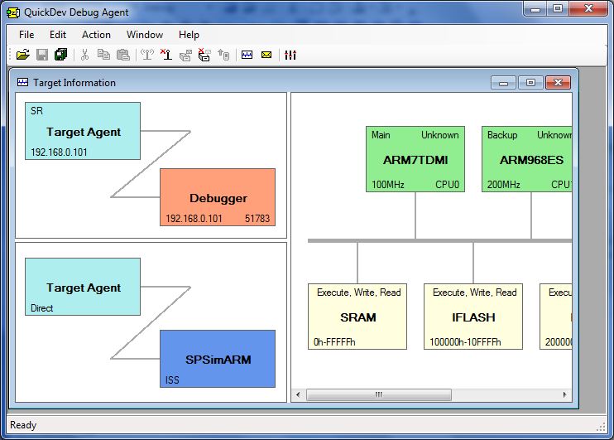Click the QuickDev Debug Agent title bar icon

13,12
